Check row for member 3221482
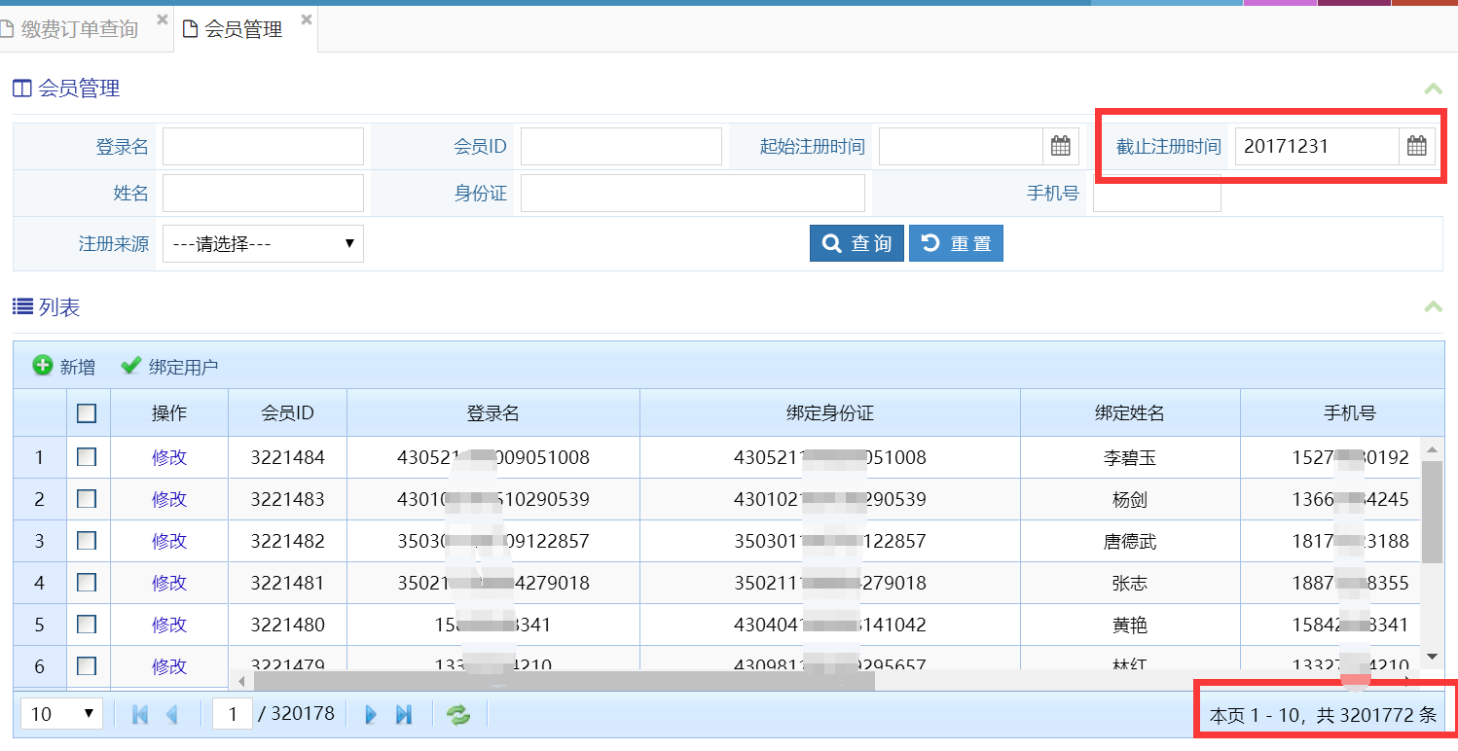The height and width of the screenshot is (751, 1458). pyautogui.click(x=87, y=541)
